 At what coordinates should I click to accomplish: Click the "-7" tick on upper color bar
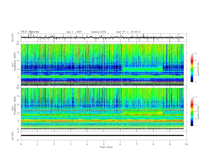tap(196, 82)
